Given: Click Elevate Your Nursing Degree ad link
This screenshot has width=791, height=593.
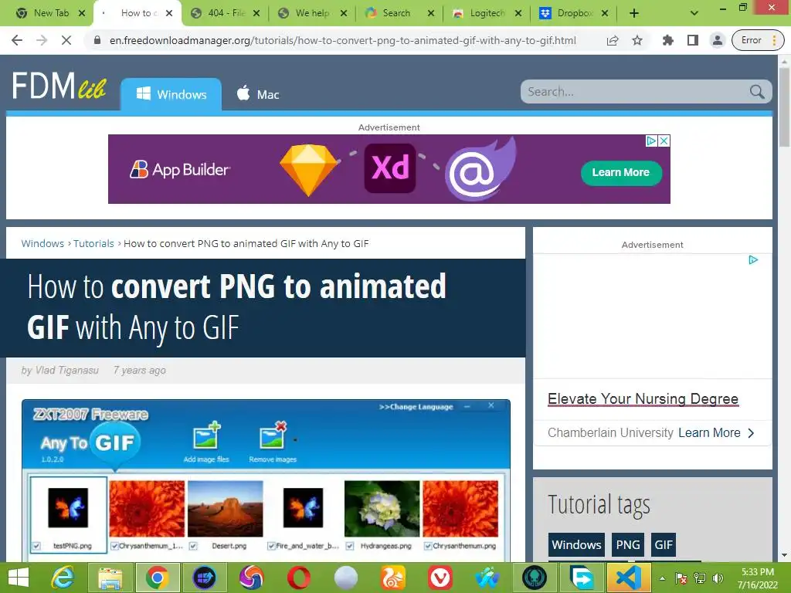Looking at the screenshot, I should [x=643, y=399].
